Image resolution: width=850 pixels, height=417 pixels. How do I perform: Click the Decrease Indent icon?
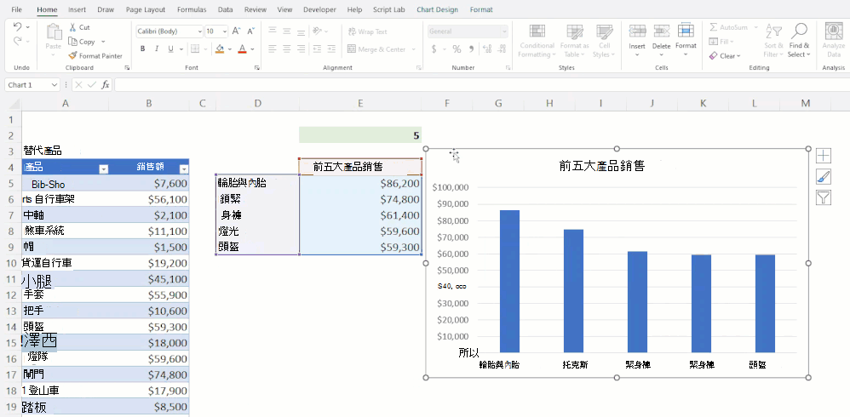pos(317,49)
